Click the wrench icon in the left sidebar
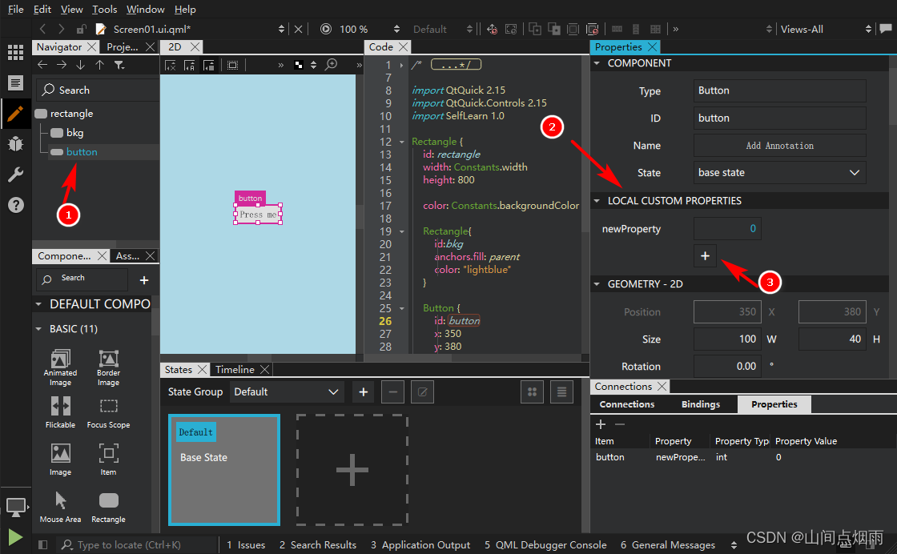The height and width of the screenshot is (554, 897). (x=16, y=175)
